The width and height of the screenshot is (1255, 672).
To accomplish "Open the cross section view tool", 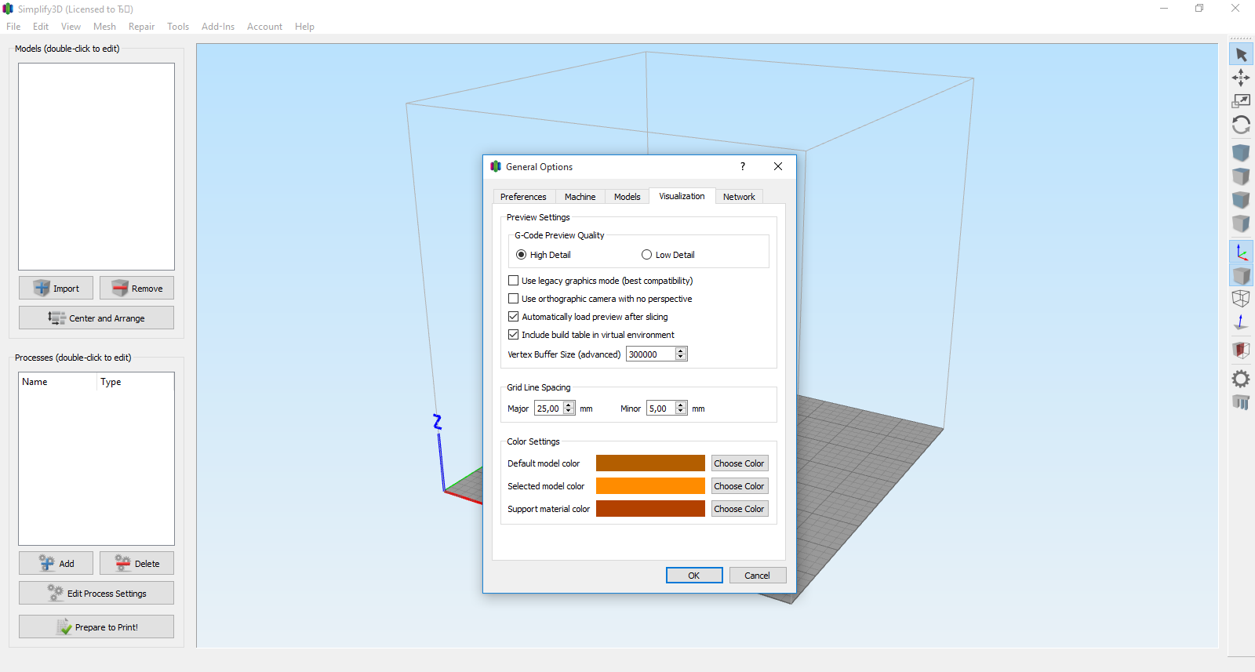I will 1241,350.
